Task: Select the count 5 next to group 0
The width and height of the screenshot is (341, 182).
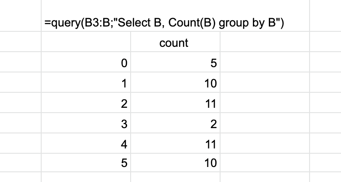Action: click(175, 62)
